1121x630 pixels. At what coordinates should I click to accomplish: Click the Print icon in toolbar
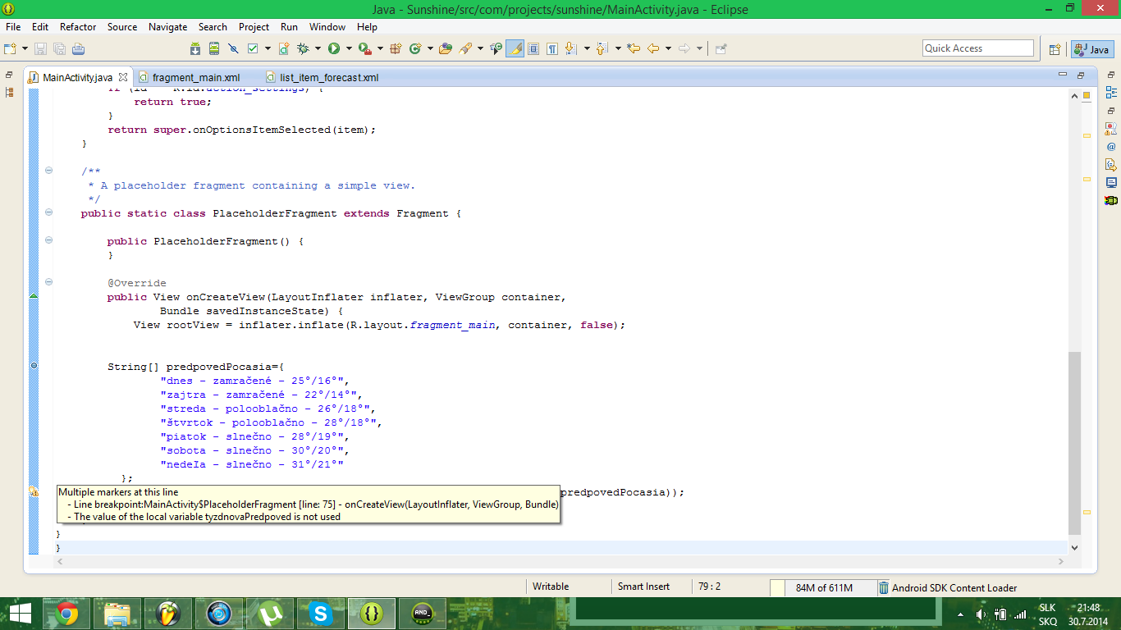coord(79,49)
